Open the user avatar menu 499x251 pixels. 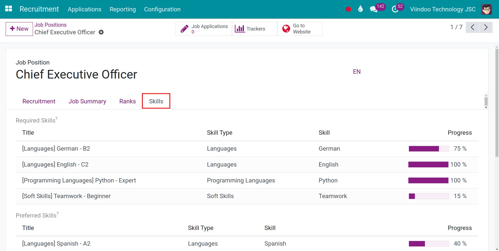486,9
